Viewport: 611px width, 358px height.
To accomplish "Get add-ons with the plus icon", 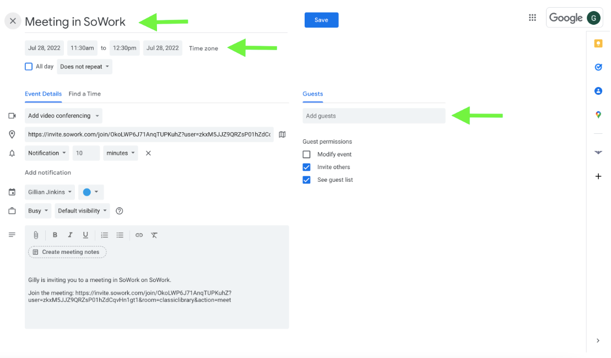I will 598,176.
